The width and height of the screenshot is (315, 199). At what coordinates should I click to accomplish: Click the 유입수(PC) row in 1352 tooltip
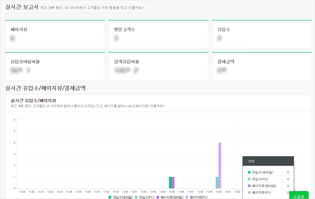tap(268, 179)
